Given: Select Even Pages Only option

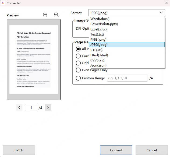Looking at the screenshot, I should point(78,70).
